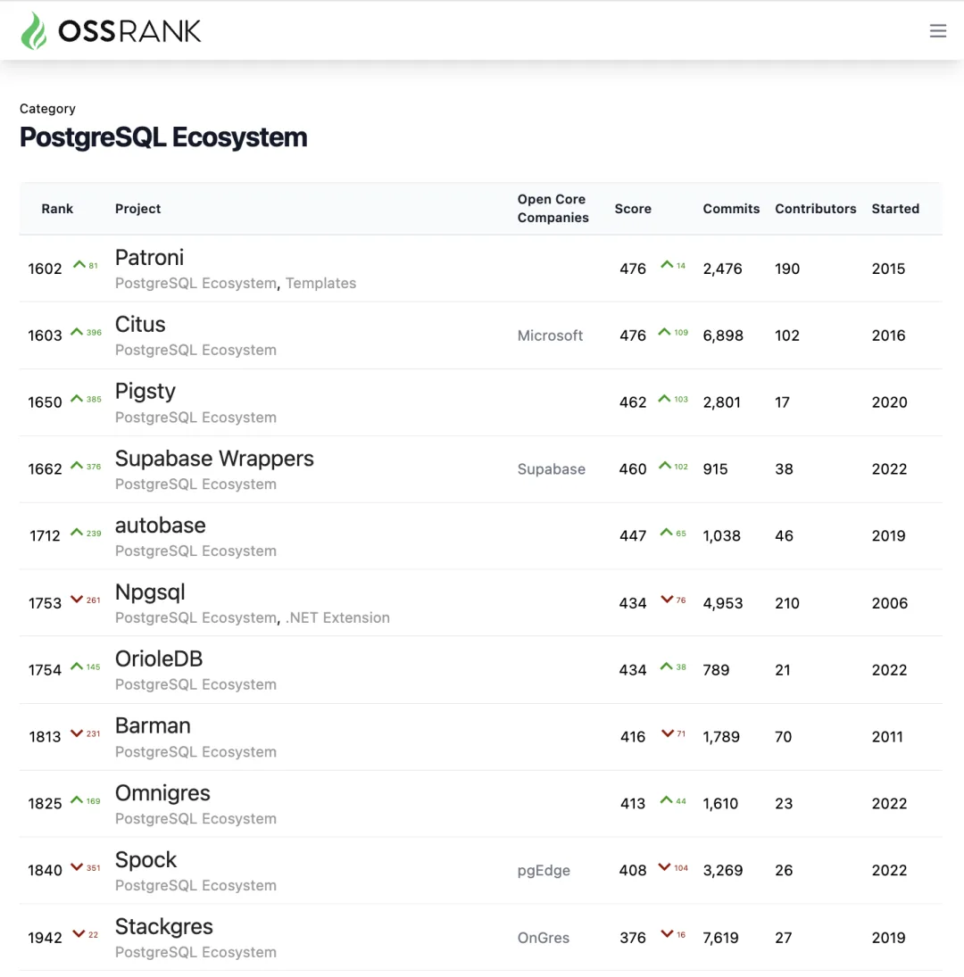Open the autobase project page
The height and width of the screenshot is (977, 964).
pos(160,526)
